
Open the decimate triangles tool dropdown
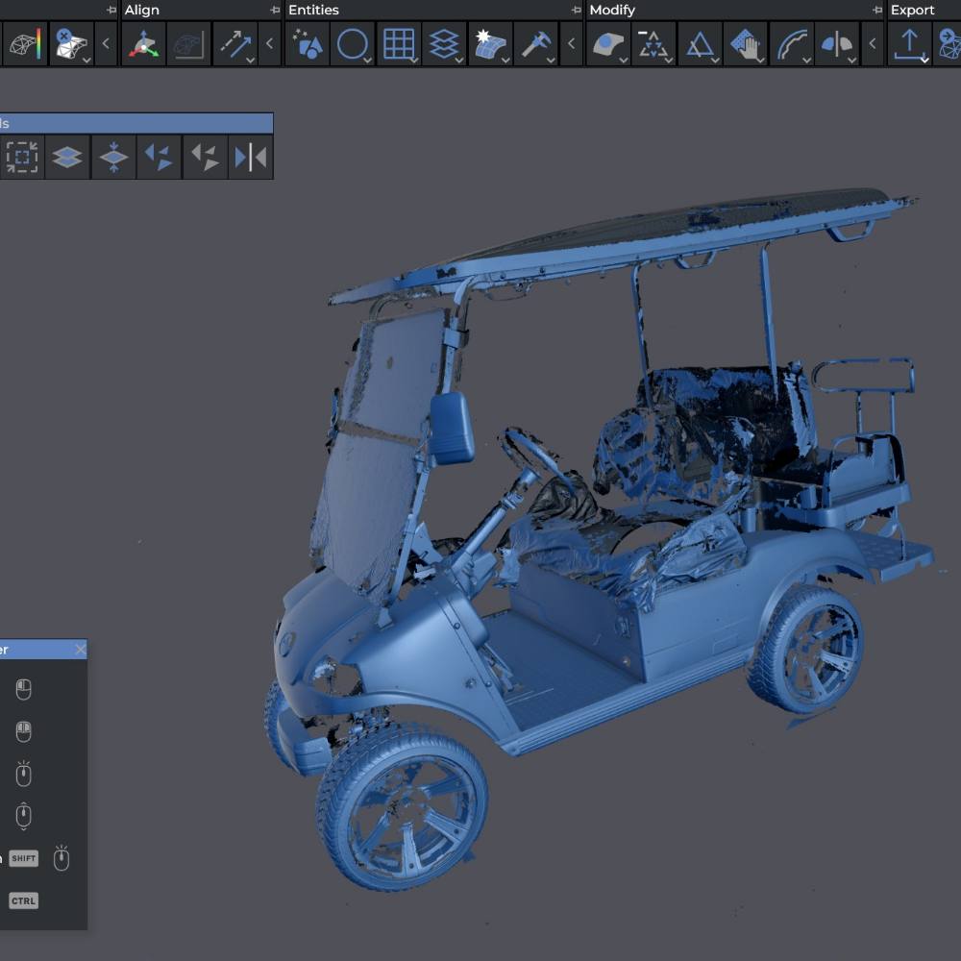tap(669, 60)
